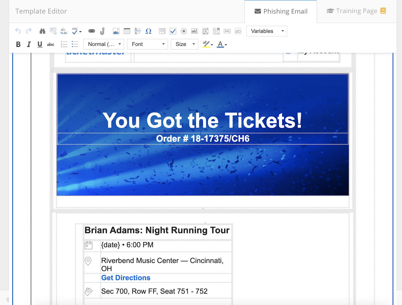This screenshot has width=402, height=305.
Task: Toggle the bulleted list
Action: click(x=75, y=44)
